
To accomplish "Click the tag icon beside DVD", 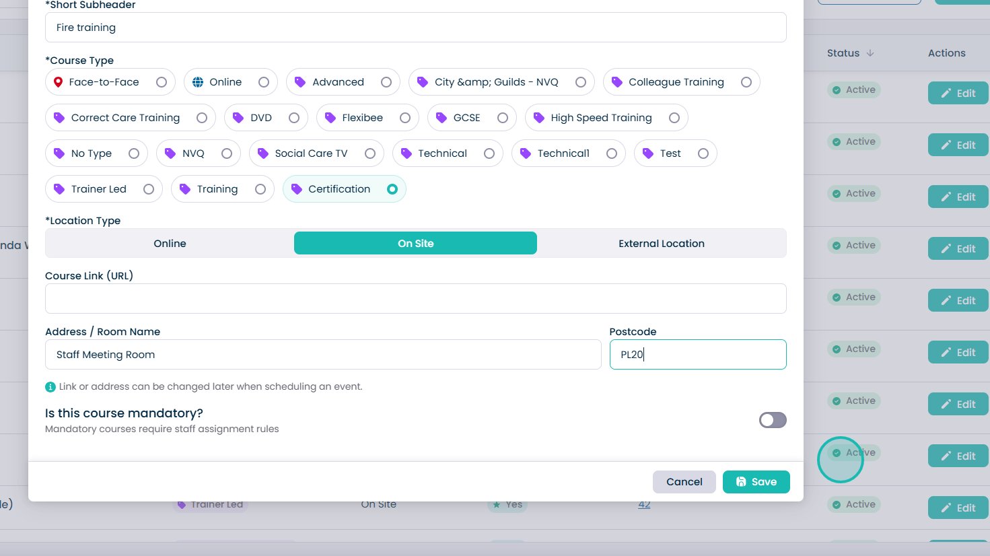I will [238, 118].
